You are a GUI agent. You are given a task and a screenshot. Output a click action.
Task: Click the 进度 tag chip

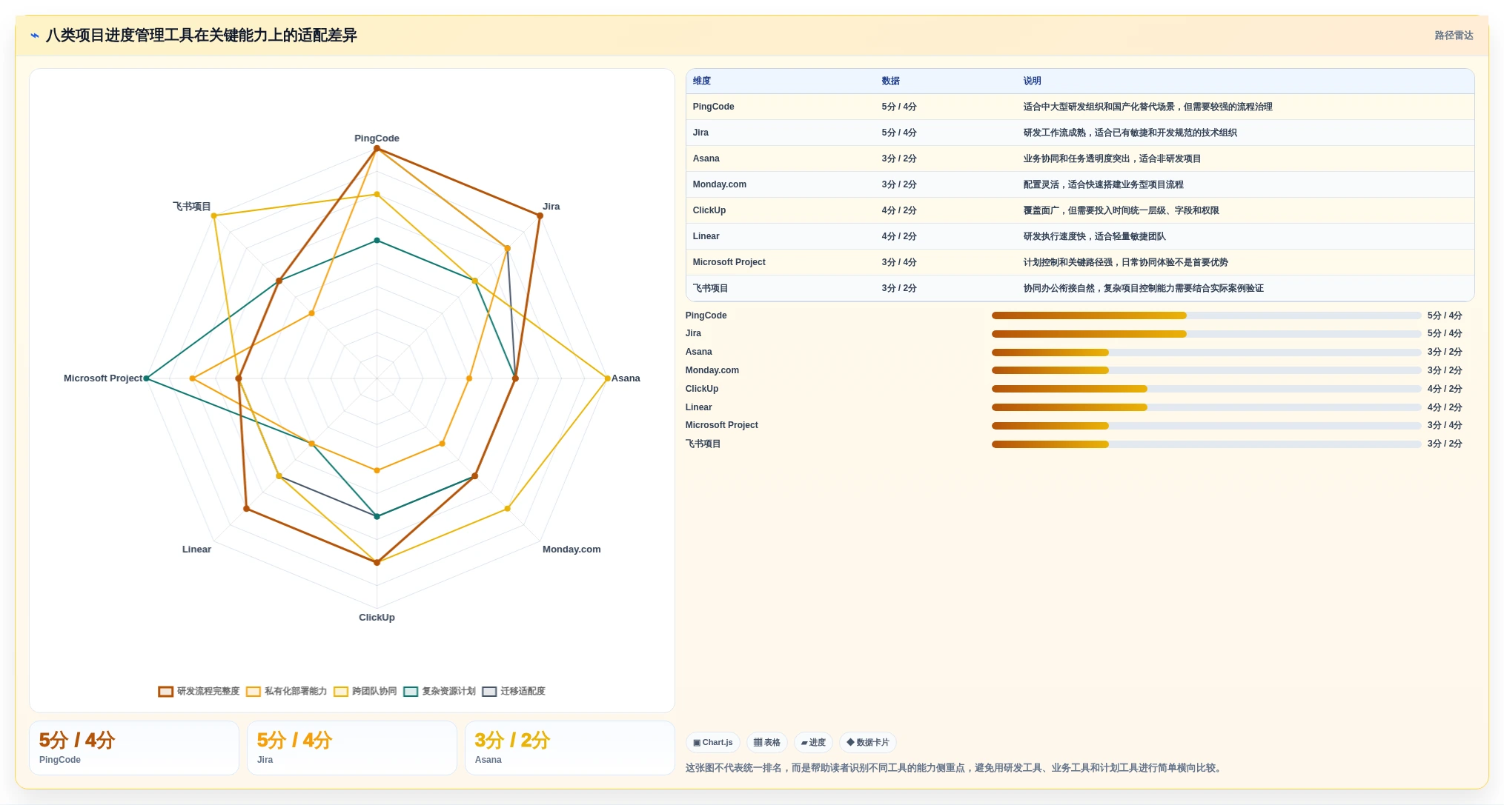tap(813, 743)
